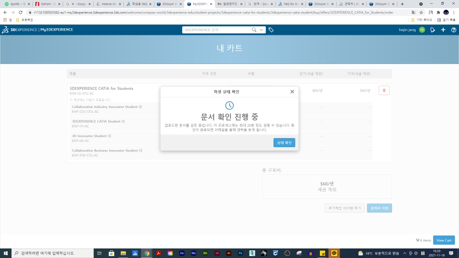Open the hojin jang profile avatar

[x=422, y=30]
